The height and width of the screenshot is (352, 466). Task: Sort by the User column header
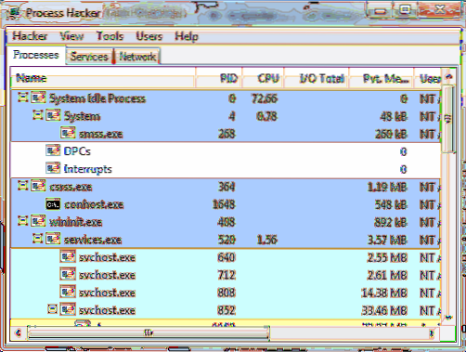428,78
